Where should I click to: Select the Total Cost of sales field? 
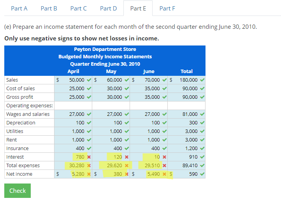click(186, 88)
